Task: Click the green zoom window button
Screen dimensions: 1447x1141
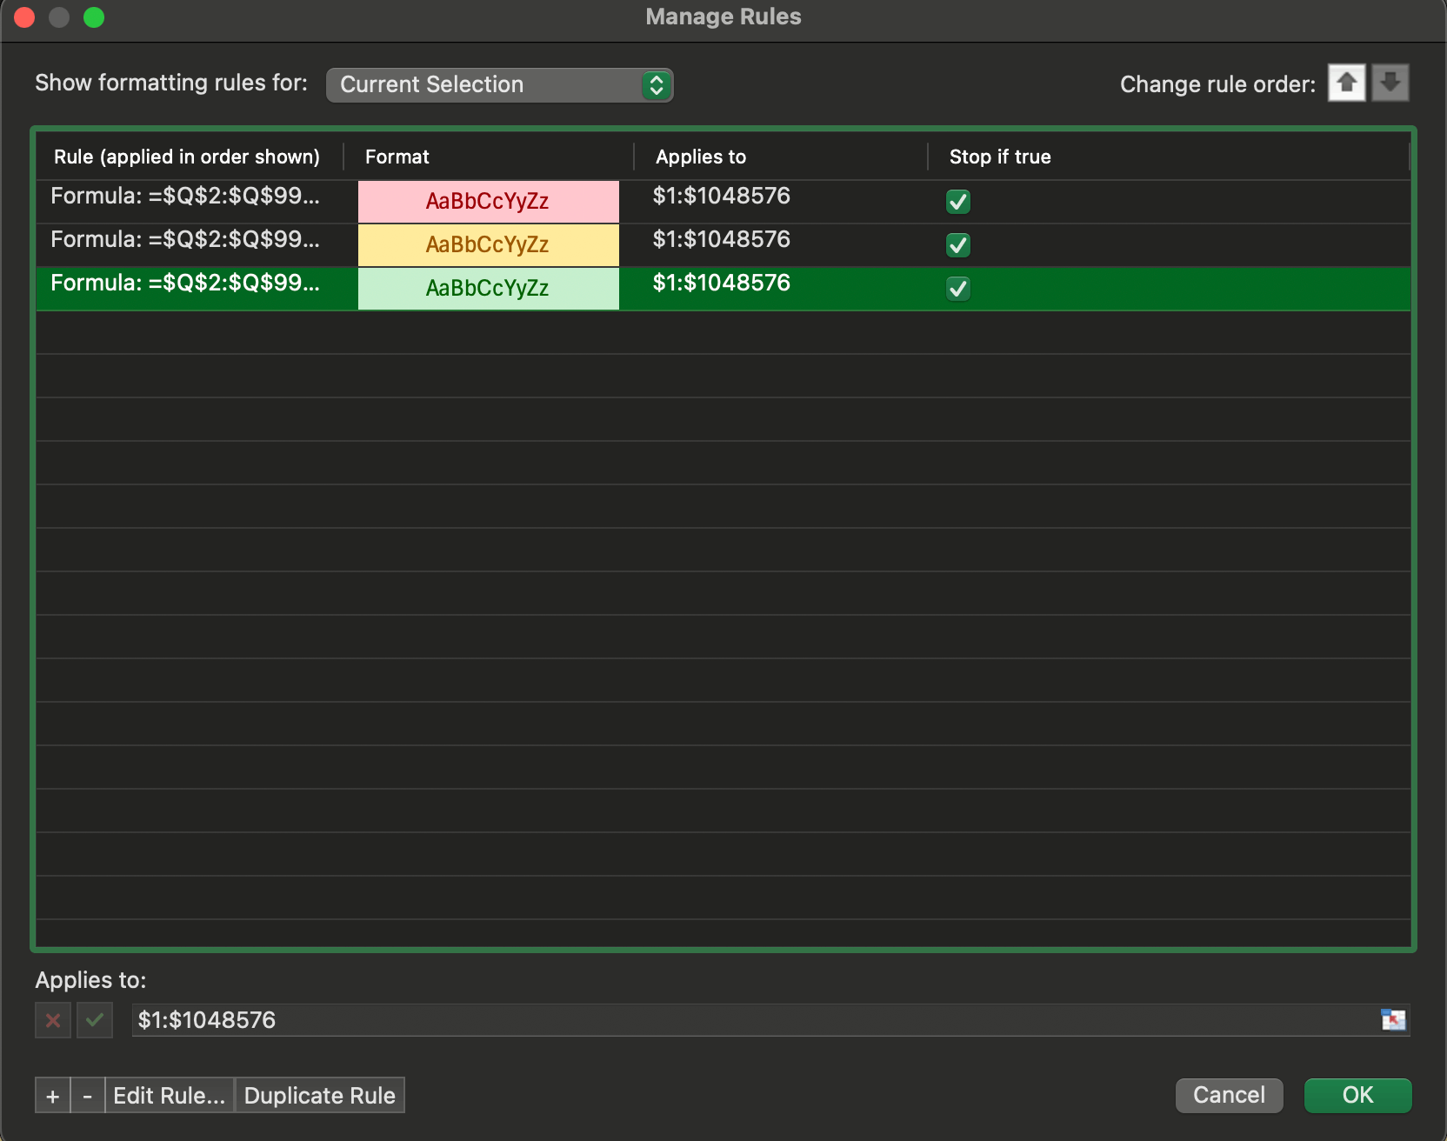Action: (94, 17)
